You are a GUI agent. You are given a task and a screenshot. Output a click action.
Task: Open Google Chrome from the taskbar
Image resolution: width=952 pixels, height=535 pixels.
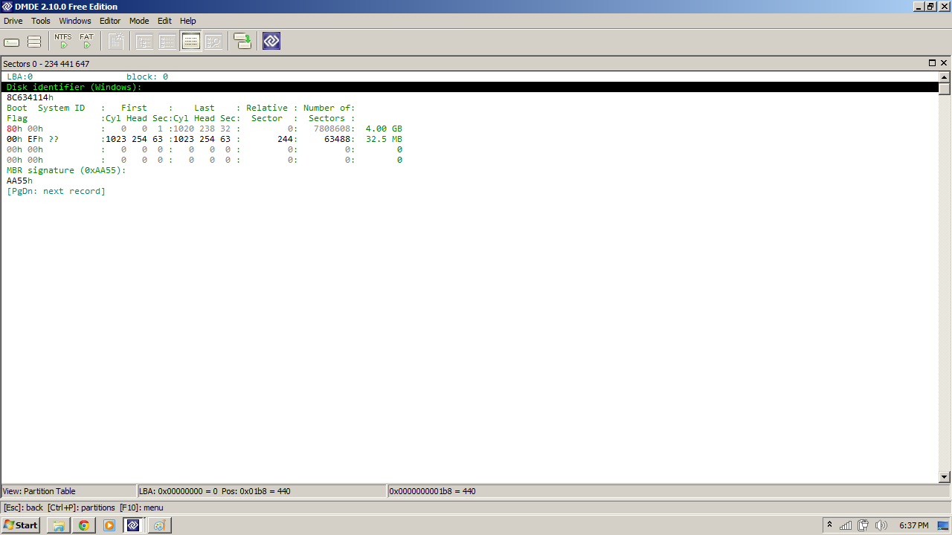(84, 525)
